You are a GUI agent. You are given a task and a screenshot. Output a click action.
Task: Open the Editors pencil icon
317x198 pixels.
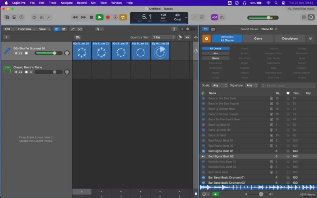(49, 17)
